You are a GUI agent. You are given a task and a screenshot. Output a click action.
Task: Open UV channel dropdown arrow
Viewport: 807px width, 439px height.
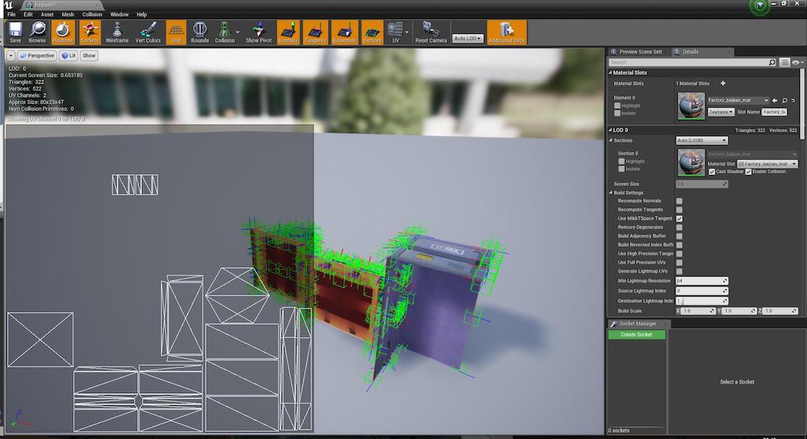point(407,32)
